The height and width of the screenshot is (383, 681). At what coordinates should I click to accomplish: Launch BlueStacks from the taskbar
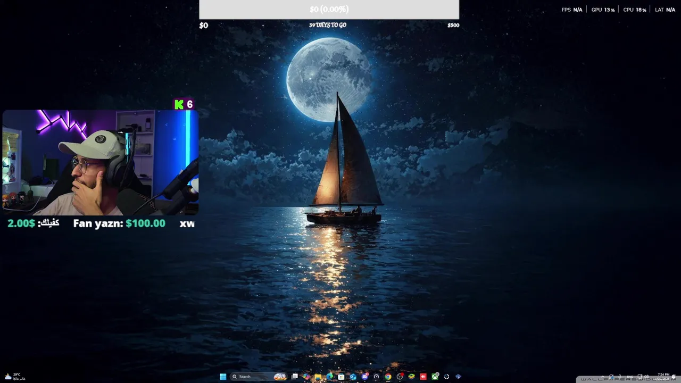411,377
